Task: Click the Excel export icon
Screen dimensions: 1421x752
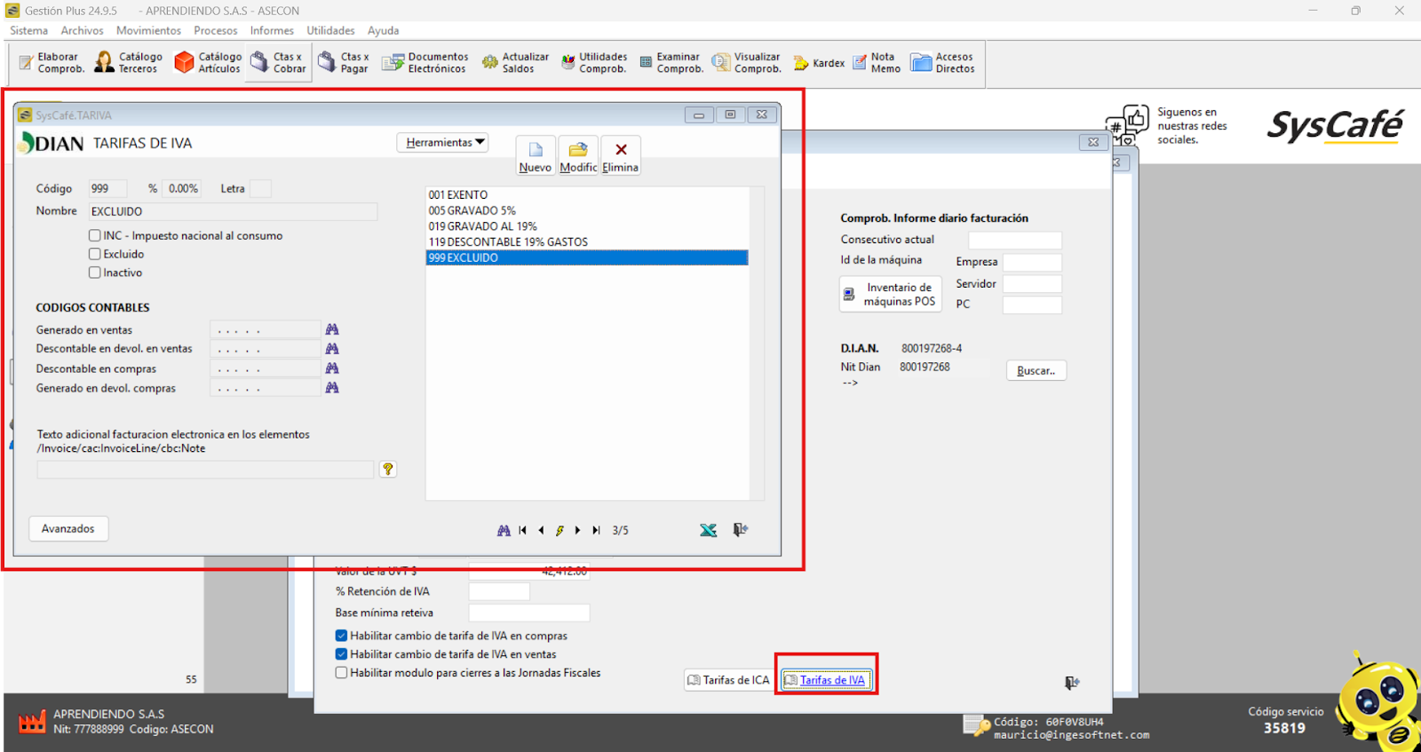Action: (x=708, y=530)
